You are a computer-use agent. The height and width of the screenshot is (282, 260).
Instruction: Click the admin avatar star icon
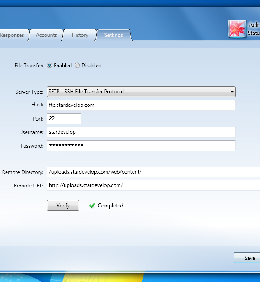pos(237,29)
